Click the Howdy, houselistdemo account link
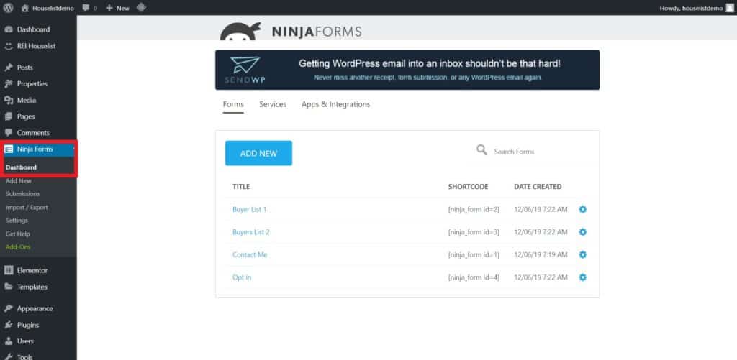Image resolution: width=737 pixels, height=360 pixels. 691,8
